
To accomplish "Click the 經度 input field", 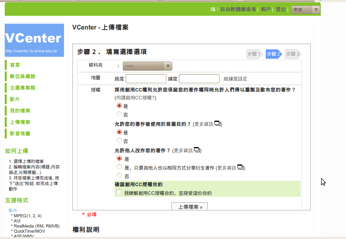I will [146, 78].
